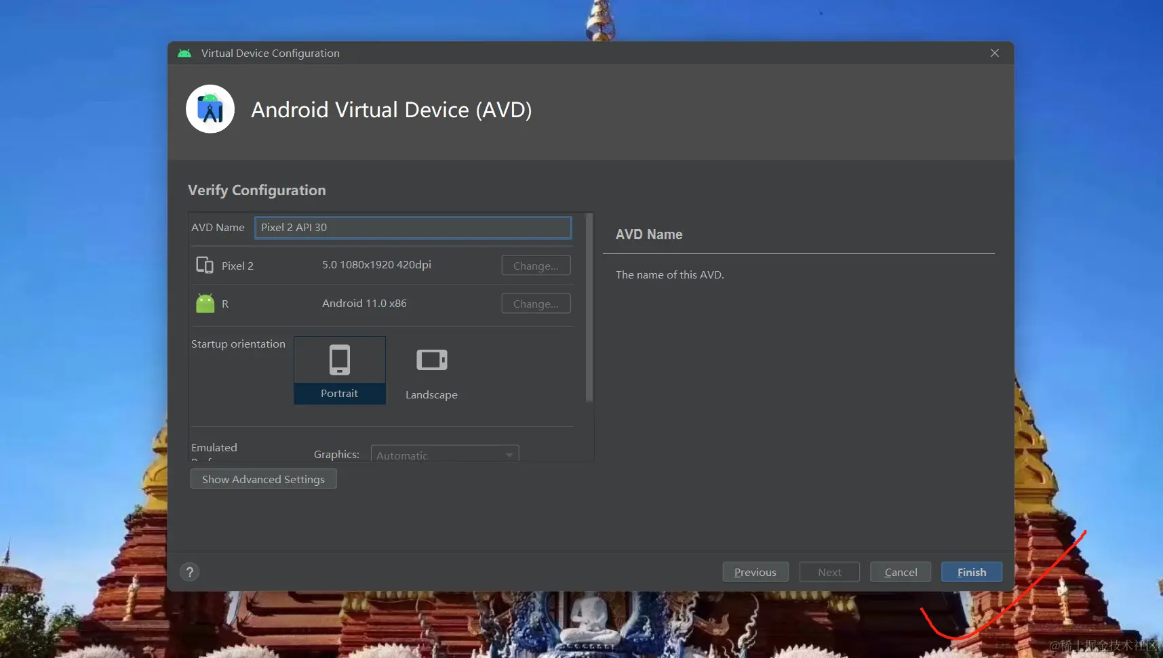Click the 'Verify Configuration' heading

(257, 190)
